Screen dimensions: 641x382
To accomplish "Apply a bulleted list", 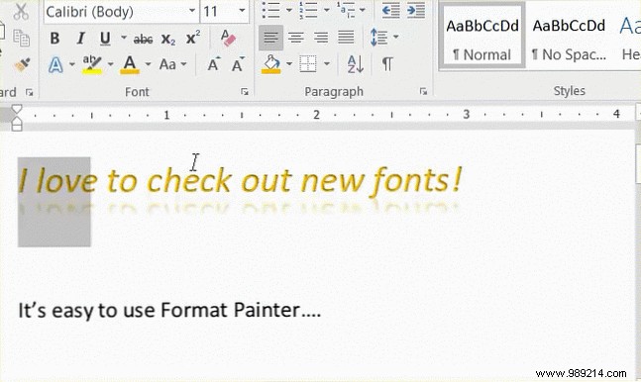I will tap(270, 10).
